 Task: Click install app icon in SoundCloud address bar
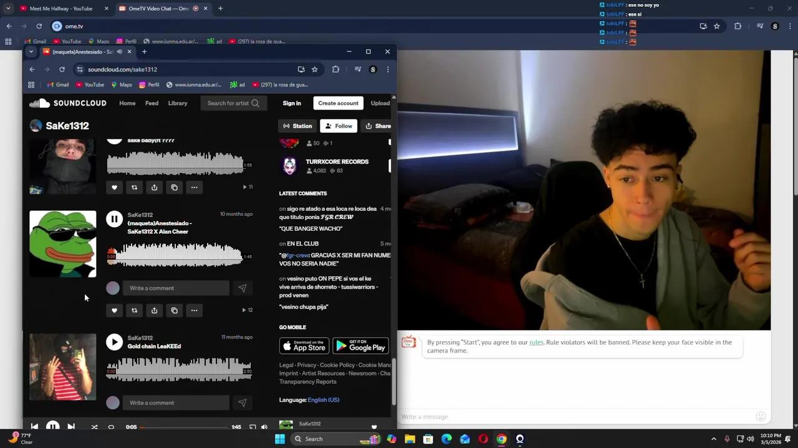(301, 69)
